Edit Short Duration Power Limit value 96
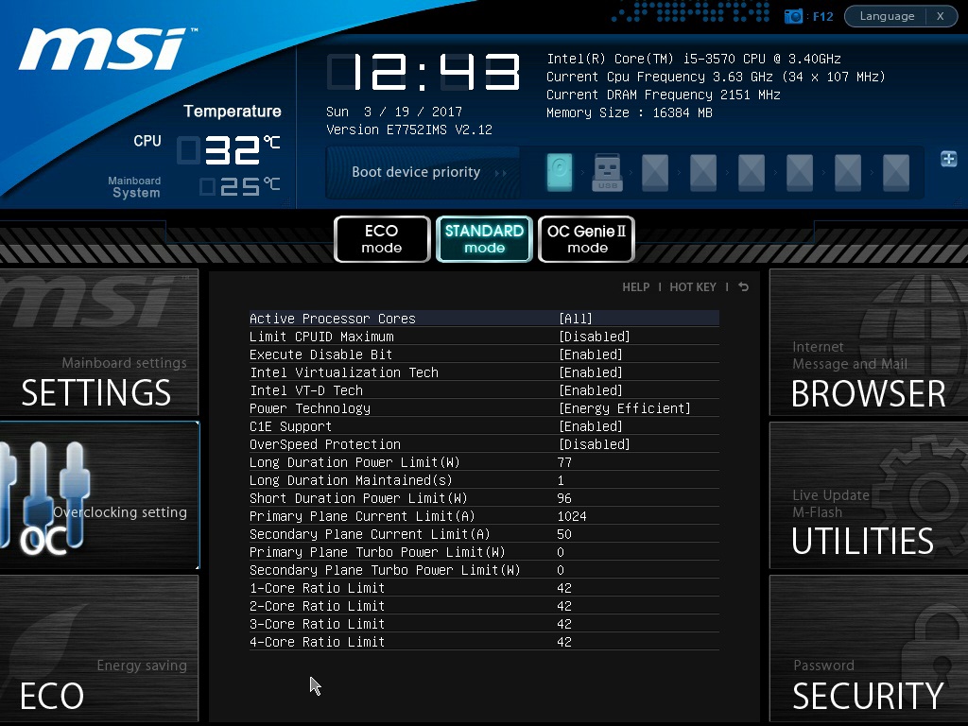 tap(564, 498)
